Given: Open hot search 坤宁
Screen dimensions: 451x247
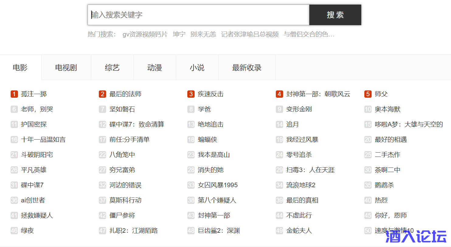Looking at the screenshot, I should (179, 34).
